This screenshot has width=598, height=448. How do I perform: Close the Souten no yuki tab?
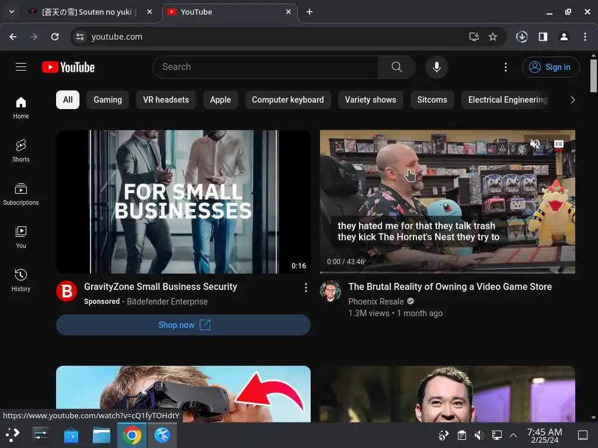click(x=149, y=12)
